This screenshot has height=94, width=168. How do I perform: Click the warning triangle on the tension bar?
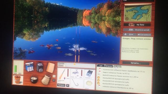click(75, 64)
